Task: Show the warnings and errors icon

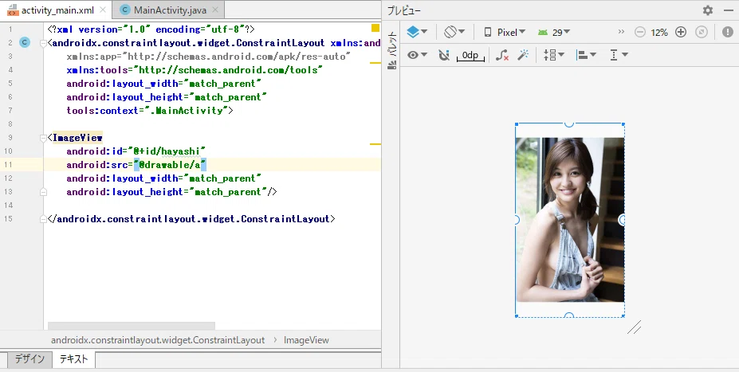Action: (727, 32)
